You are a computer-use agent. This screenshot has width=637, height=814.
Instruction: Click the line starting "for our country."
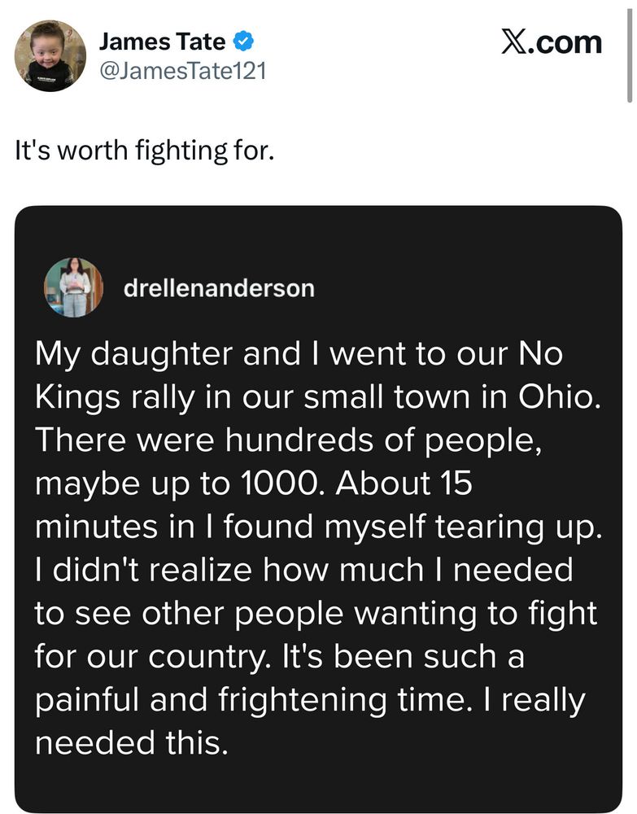click(x=280, y=657)
